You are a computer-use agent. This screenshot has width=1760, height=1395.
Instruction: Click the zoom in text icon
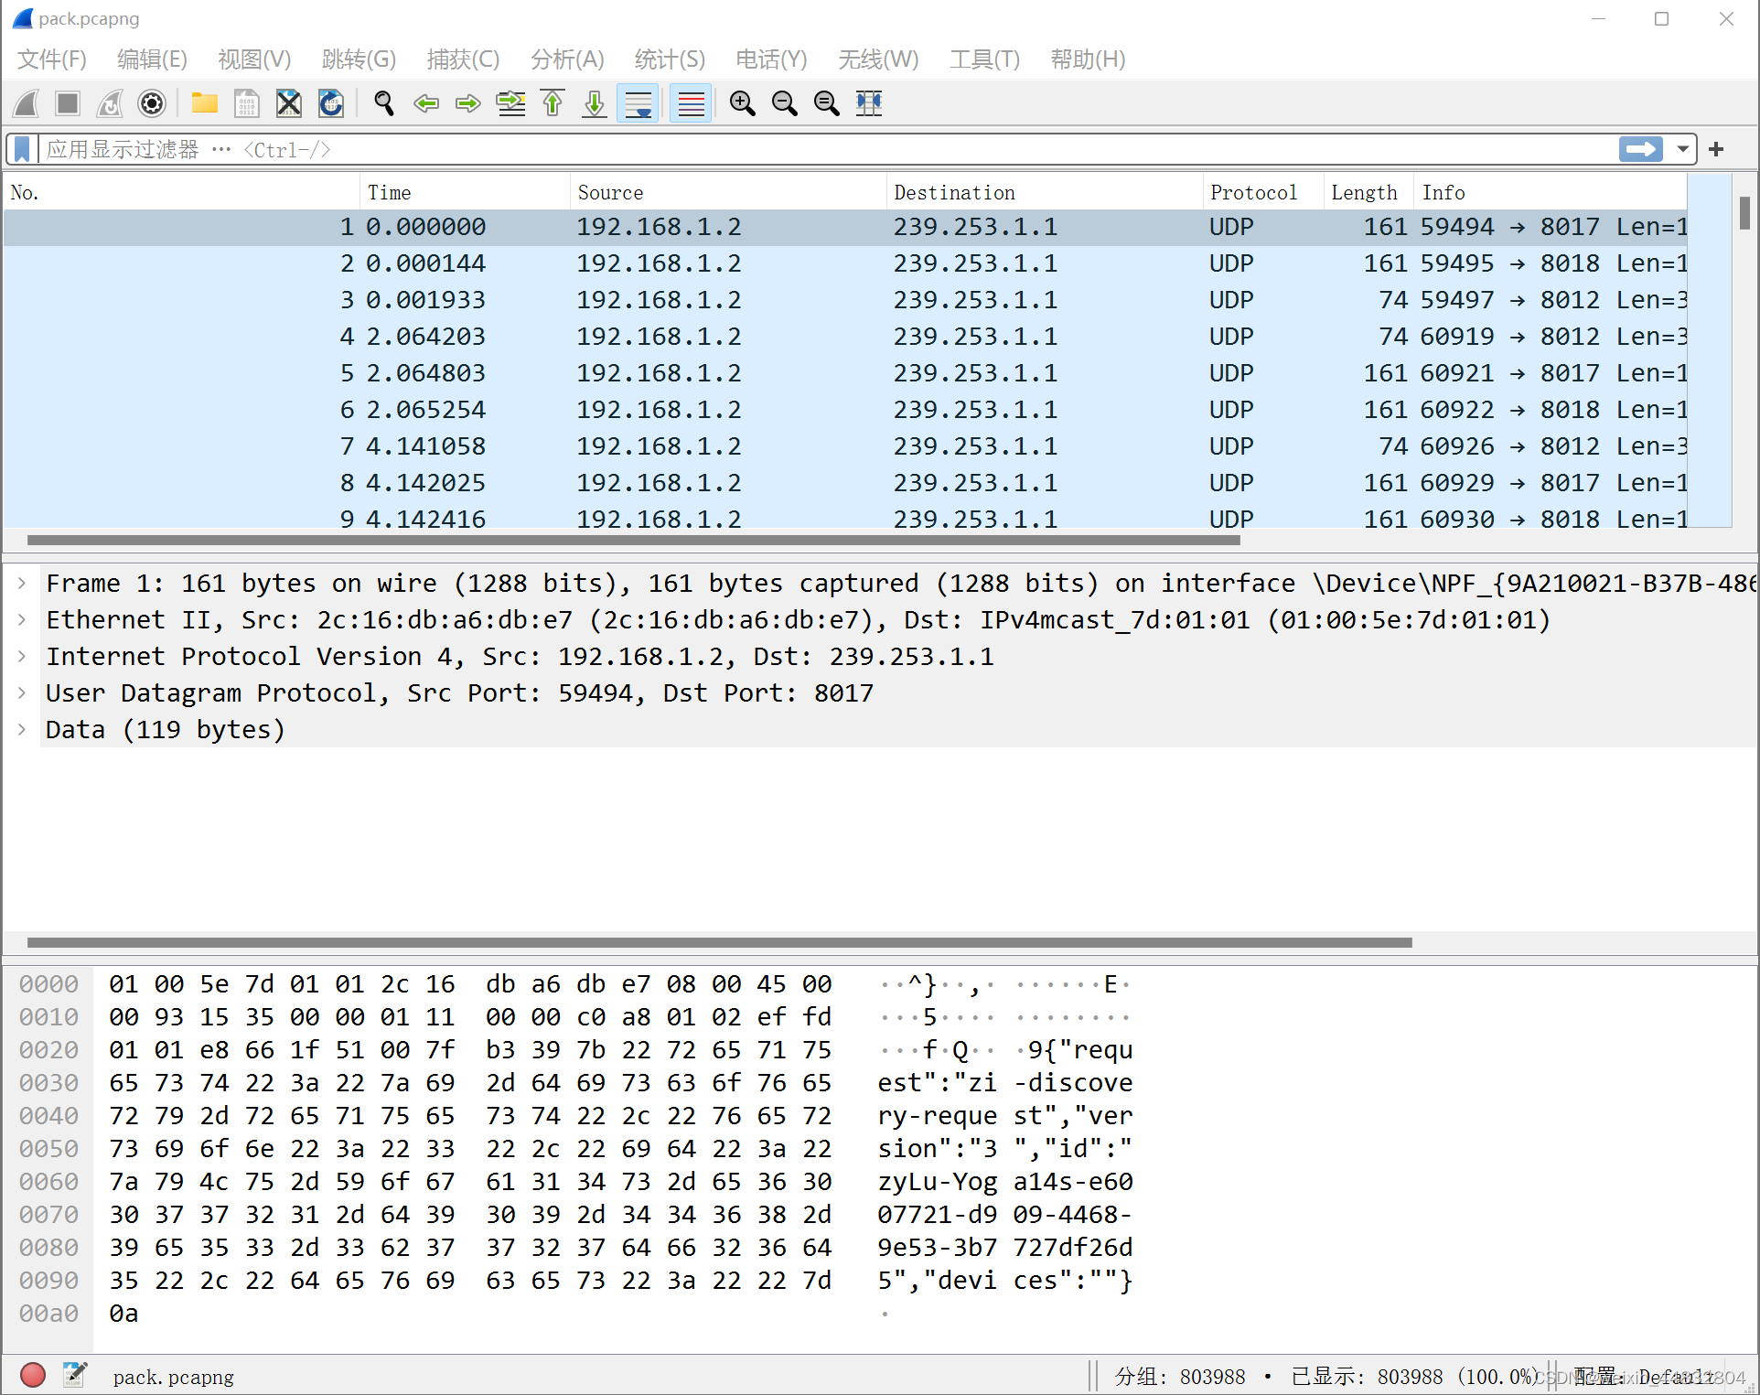742,103
